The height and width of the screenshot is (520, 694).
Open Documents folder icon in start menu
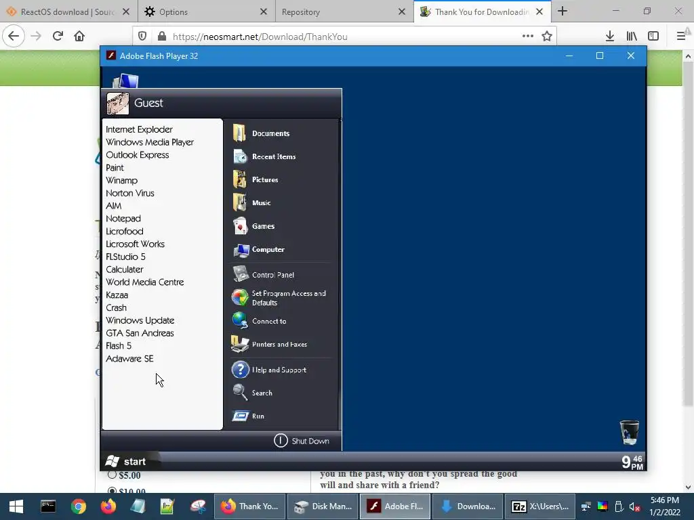coord(239,133)
